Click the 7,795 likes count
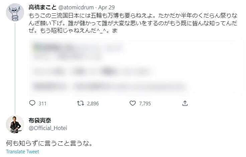Viewport: 246px width, 157px height. click(145, 104)
